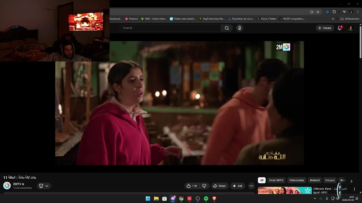Open Chkoune Kane Igoul EP01 thumbnail
Screen dimensions: 362x203
pyautogui.click(x=285, y=190)
